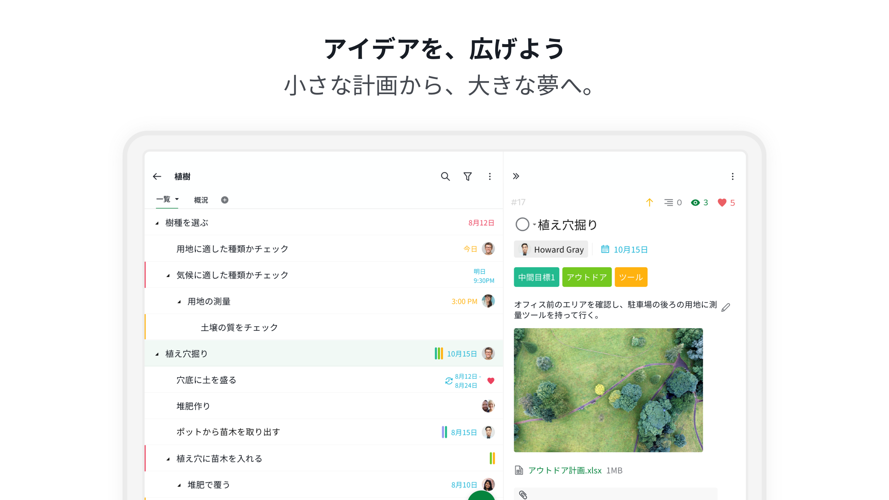Click the 今日 due label
The height and width of the screenshot is (500, 889).
470,249
